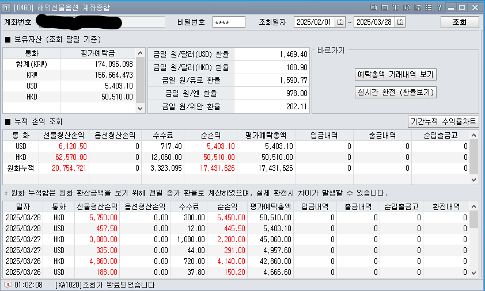Image resolution: width=485 pixels, height=291 pixels.
Task: Click the 조회 search button
Action: [x=460, y=22]
